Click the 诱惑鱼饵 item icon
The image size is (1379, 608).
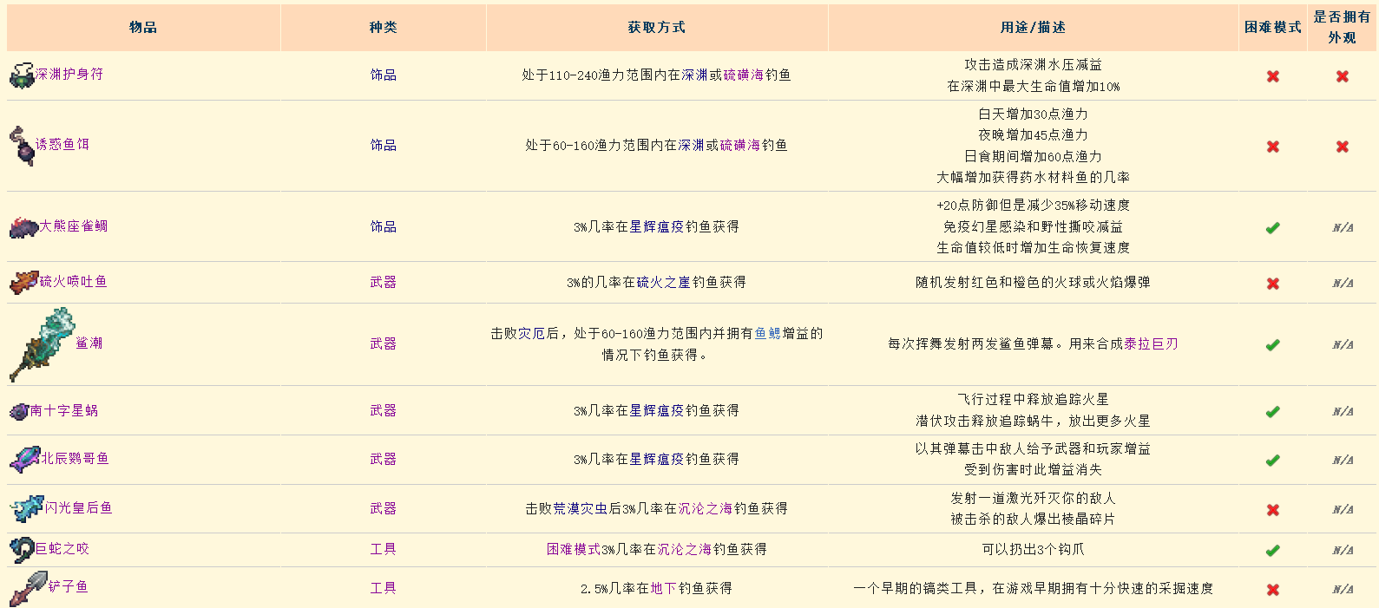tap(22, 145)
